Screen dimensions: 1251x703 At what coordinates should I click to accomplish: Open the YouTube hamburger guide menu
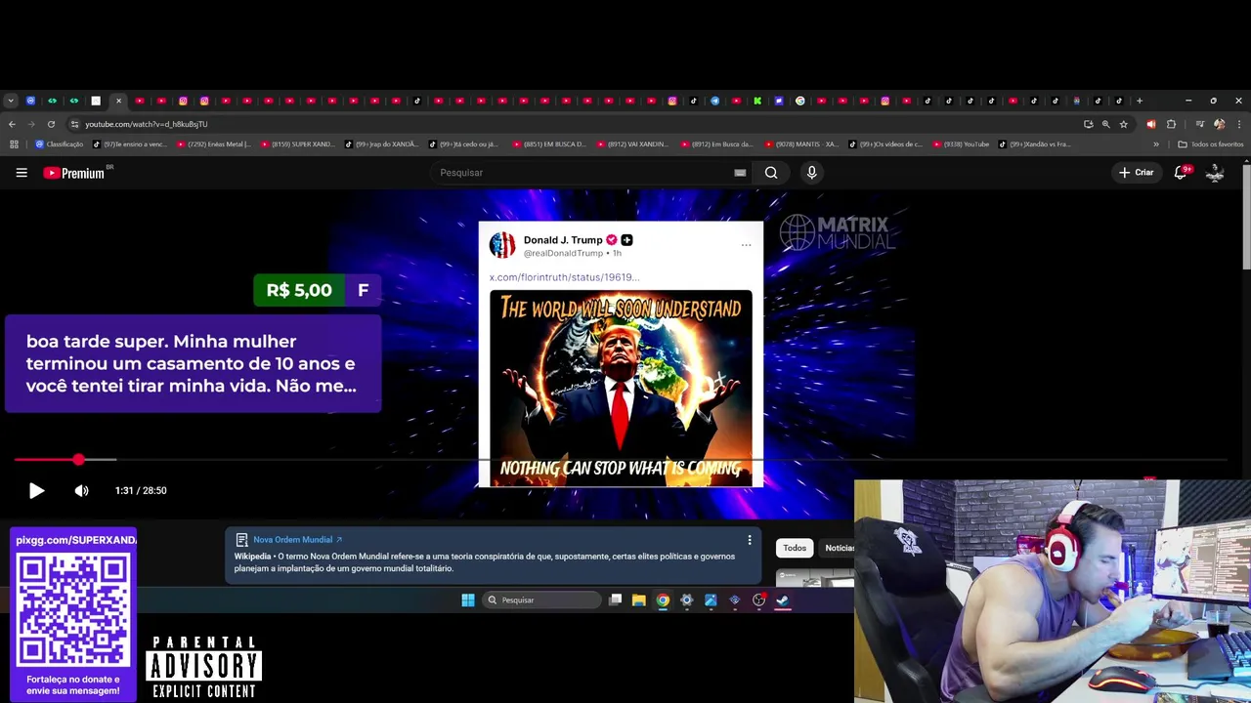click(x=22, y=173)
